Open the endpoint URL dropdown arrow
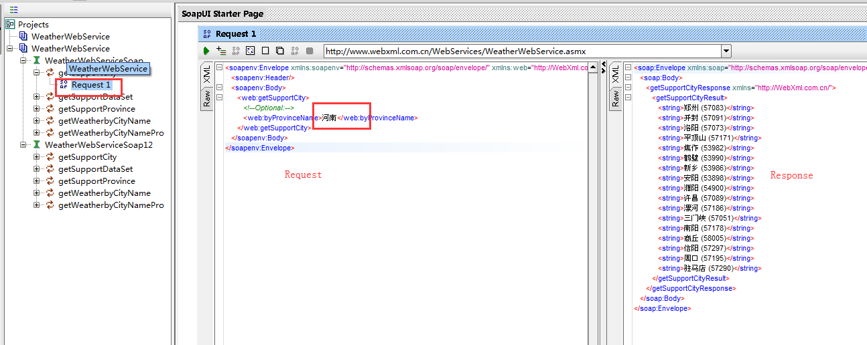Viewport: 867px width, 345px height. tap(726, 51)
